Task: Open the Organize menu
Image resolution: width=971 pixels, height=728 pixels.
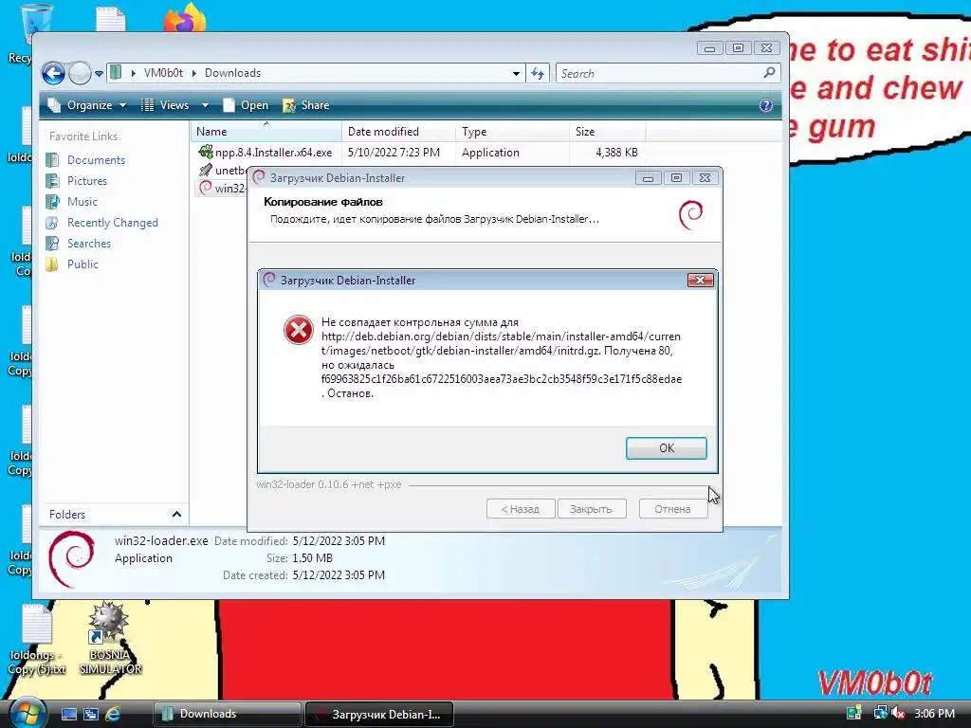Action: 87,105
